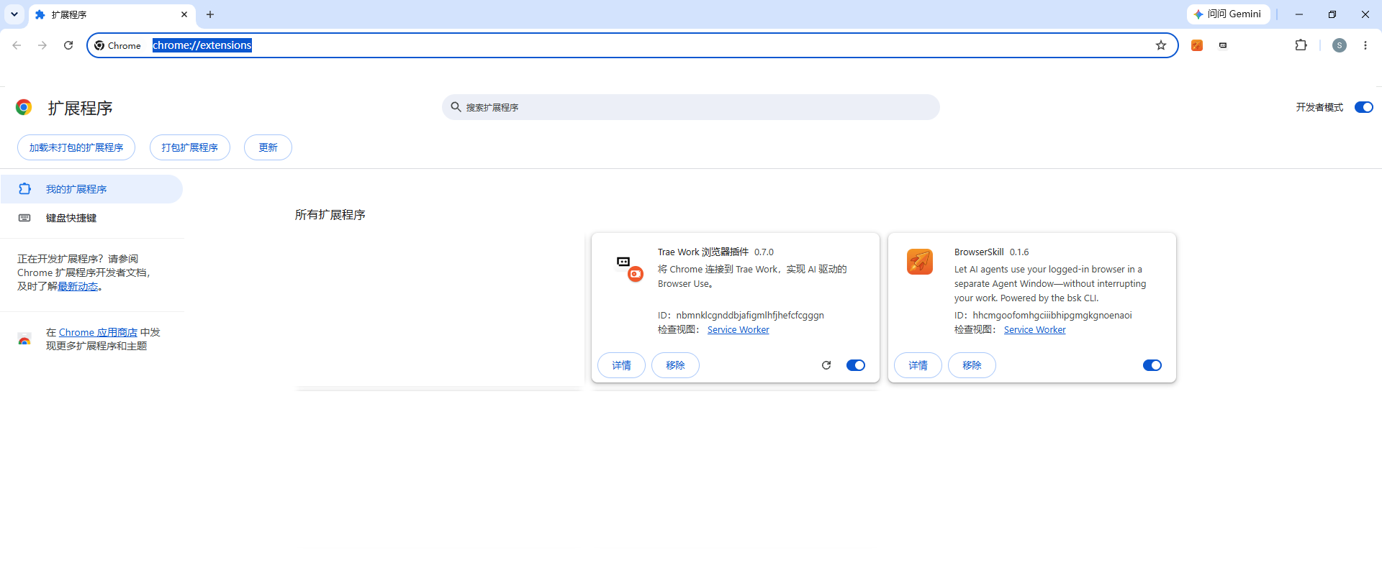Click the 更新 button
Viewport: 1382px width, 573px height.
(268, 147)
